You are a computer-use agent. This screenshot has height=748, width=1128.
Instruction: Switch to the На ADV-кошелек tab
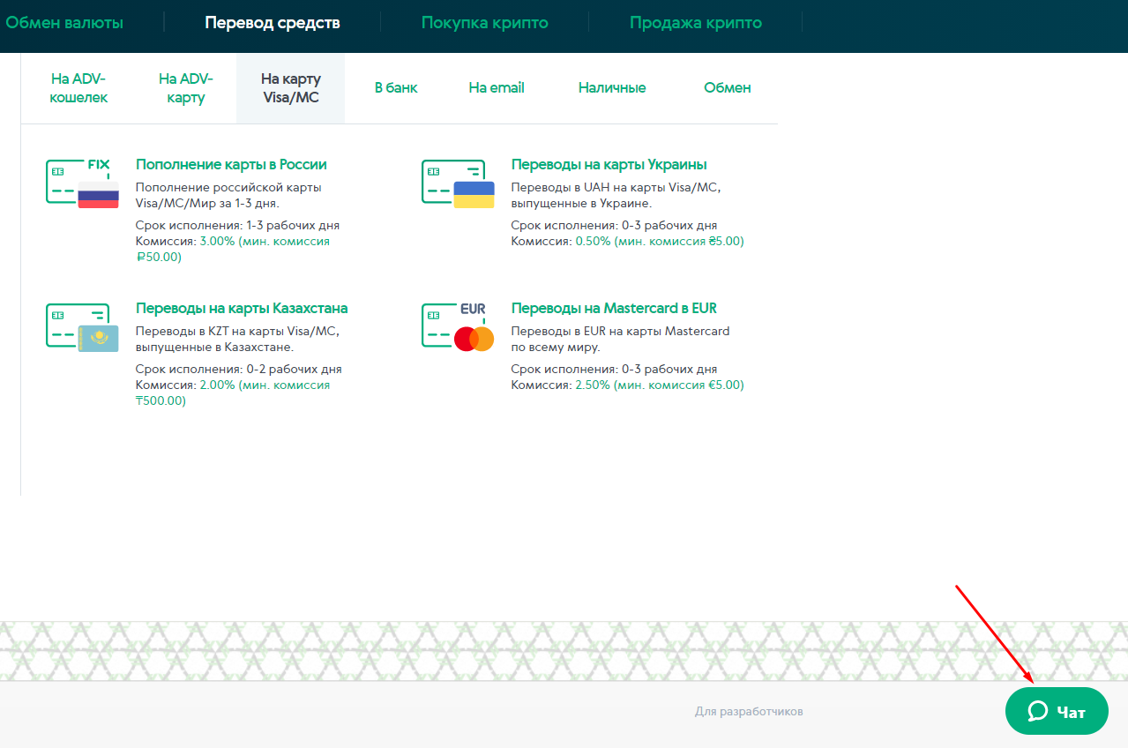tap(79, 88)
